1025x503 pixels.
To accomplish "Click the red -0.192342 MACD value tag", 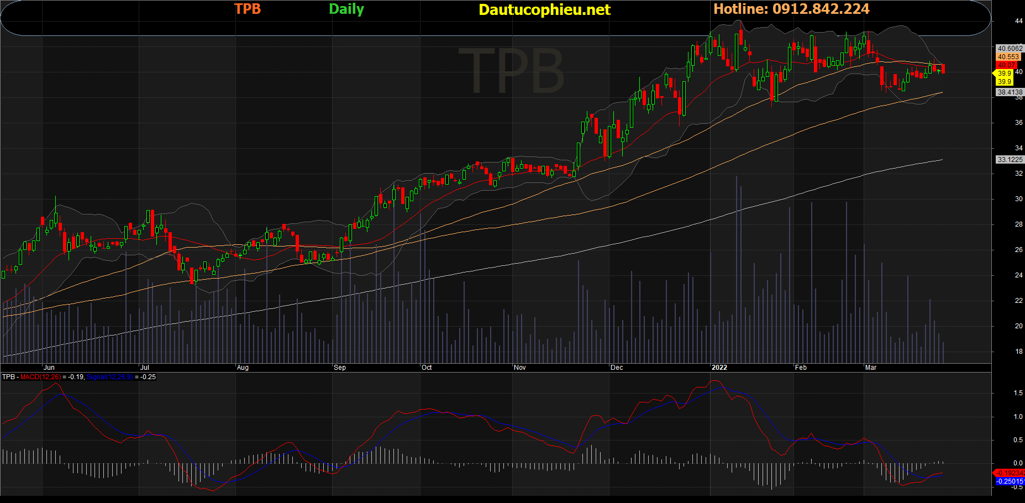I will pos(1010,473).
